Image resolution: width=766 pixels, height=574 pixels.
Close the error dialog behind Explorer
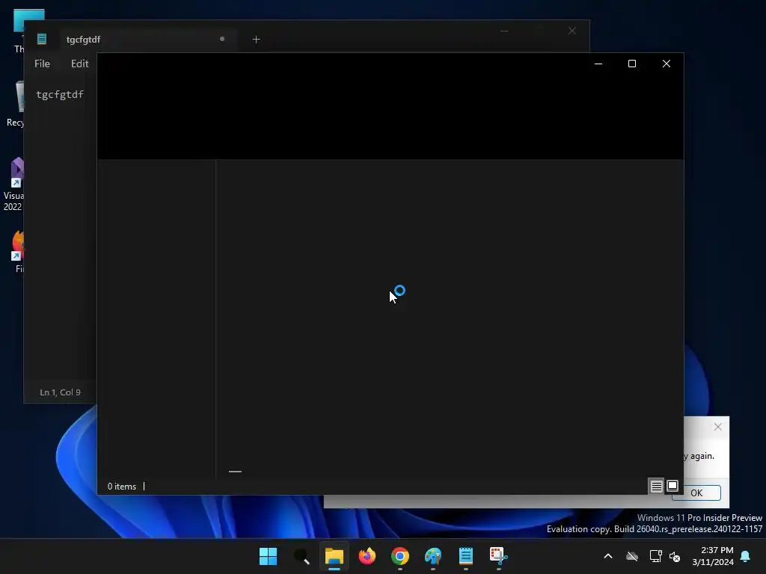(717, 427)
